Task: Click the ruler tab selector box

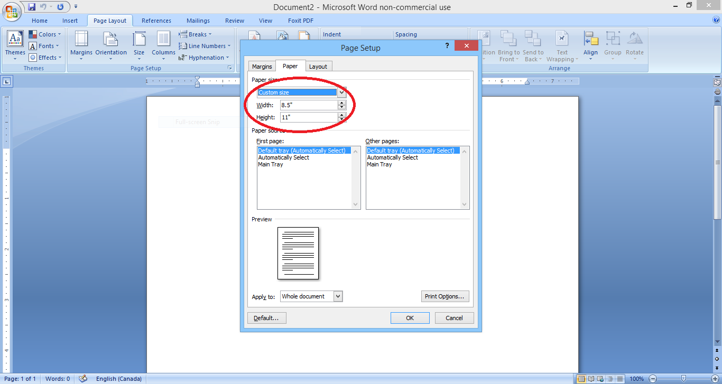Action: click(x=7, y=81)
